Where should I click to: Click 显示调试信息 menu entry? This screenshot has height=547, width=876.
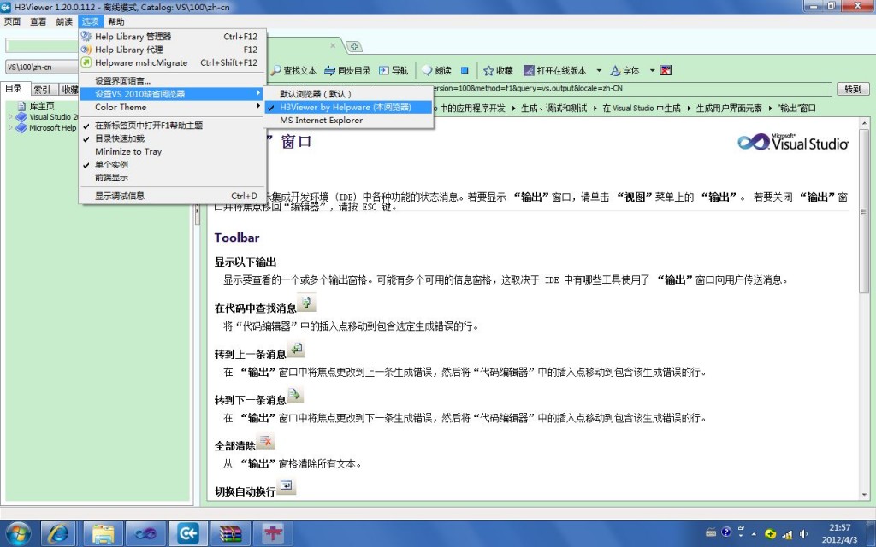click(x=173, y=196)
